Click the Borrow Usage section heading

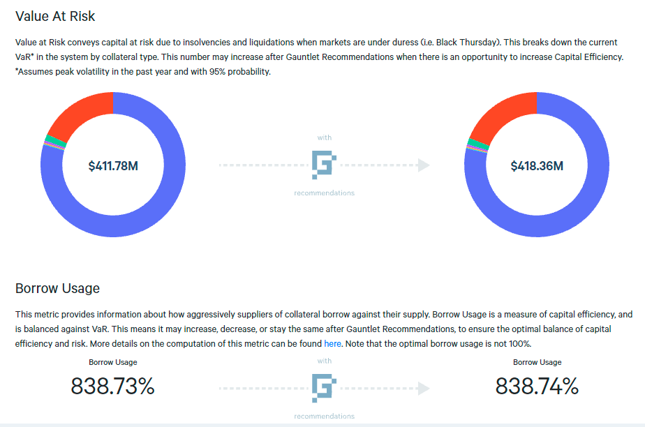pyautogui.click(x=57, y=288)
